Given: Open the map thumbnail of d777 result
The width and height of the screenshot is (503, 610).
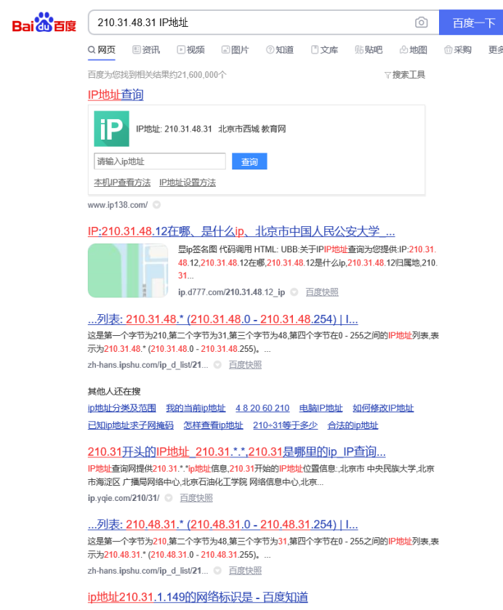Looking at the screenshot, I should [128, 270].
